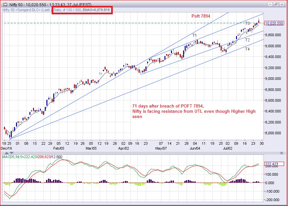Viewport: 288px width, 206px height.
Task: Select the '71 days after breach' annotation text
Action: [194, 111]
